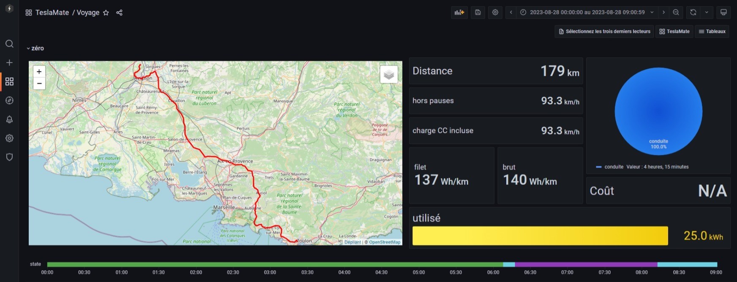
Task: Open the Server admin shield icon
Action: coord(9,157)
